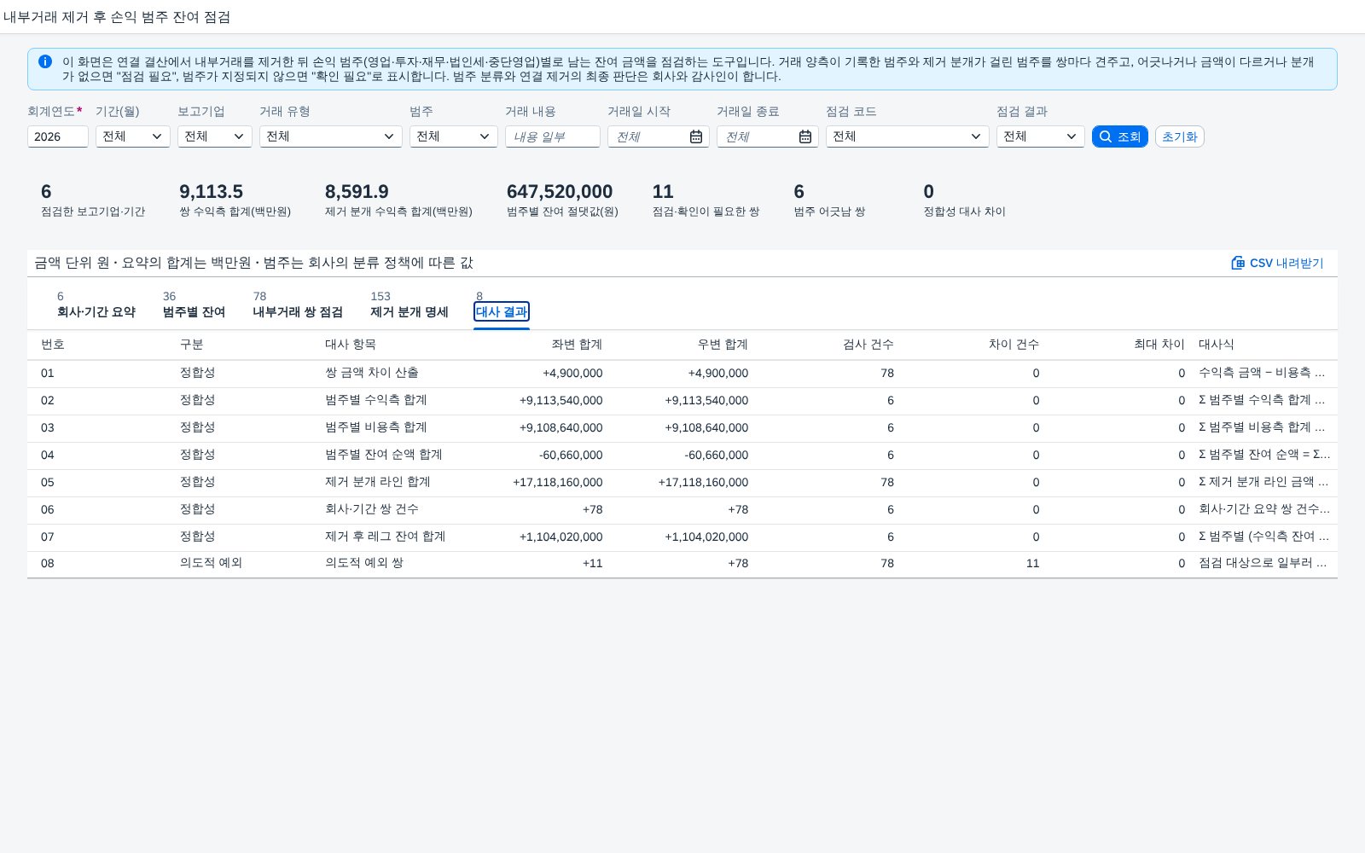Click the 대사식 column header
The width and height of the screenshot is (1365, 853).
tap(1217, 345)
